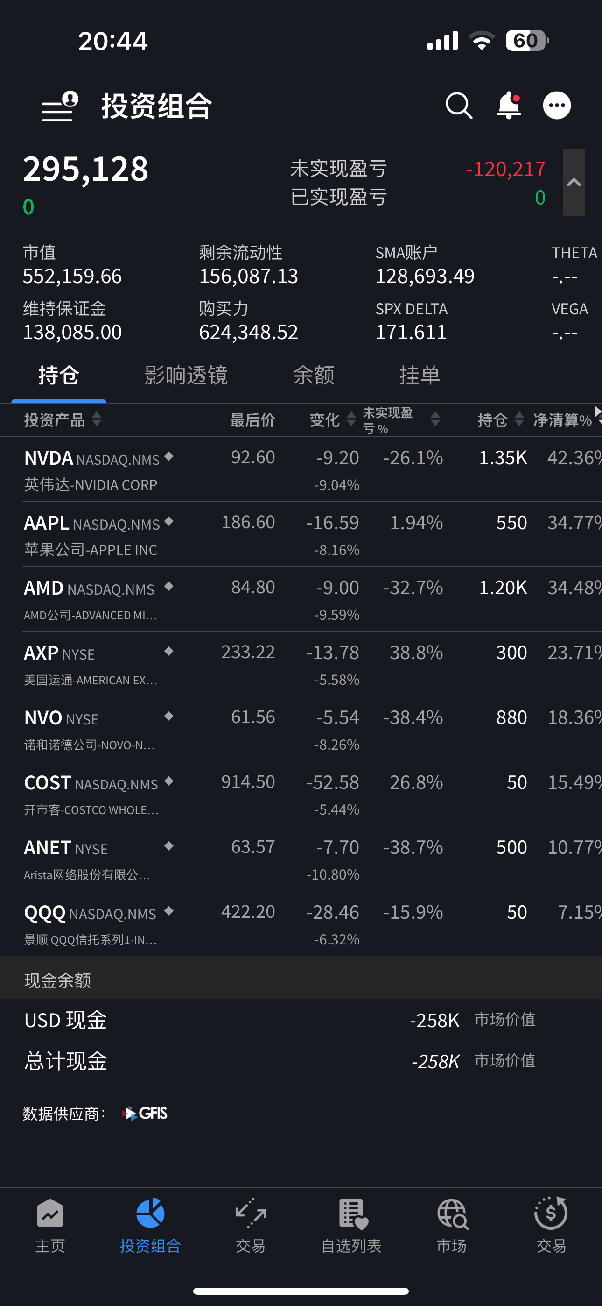602x1306 pixels.
Task: Collapse the account summary chevron
Action: click(x=574, y=183)
